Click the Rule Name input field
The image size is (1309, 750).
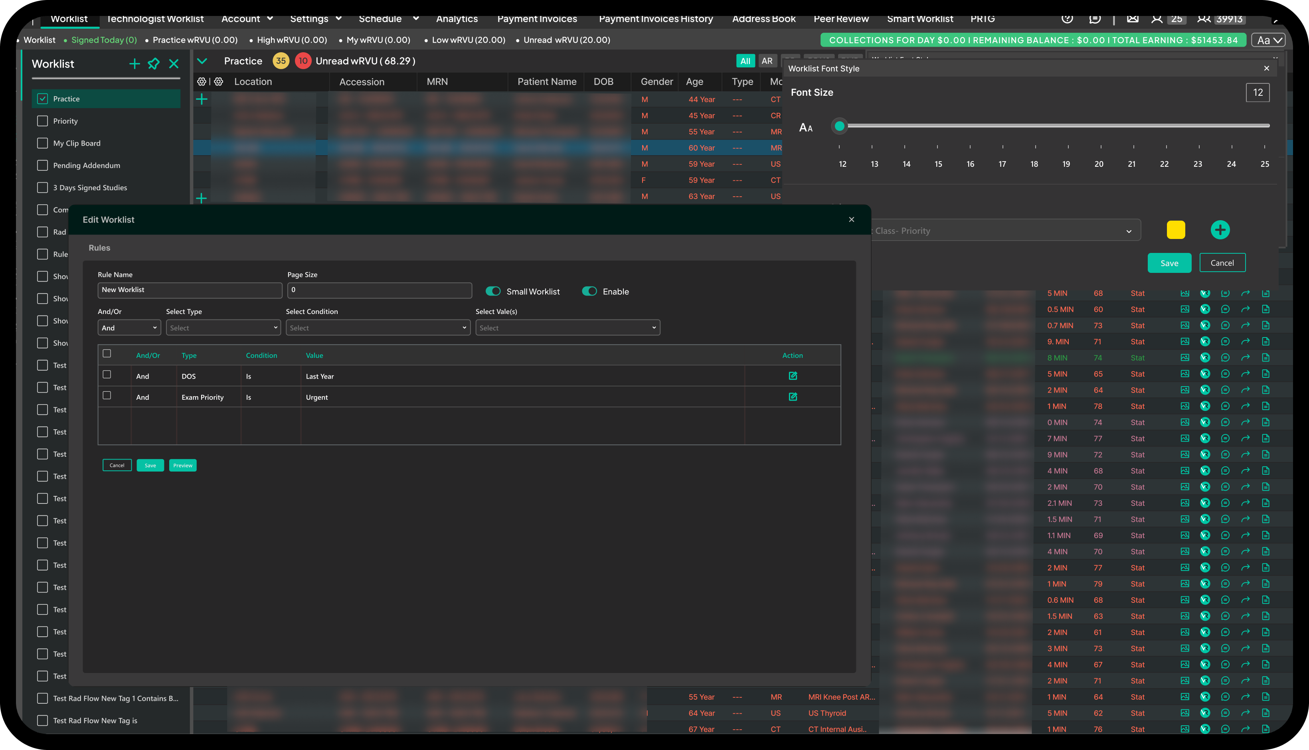190,290
